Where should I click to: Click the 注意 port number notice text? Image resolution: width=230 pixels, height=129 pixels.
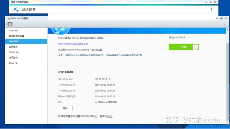click(x=101, y=55)
